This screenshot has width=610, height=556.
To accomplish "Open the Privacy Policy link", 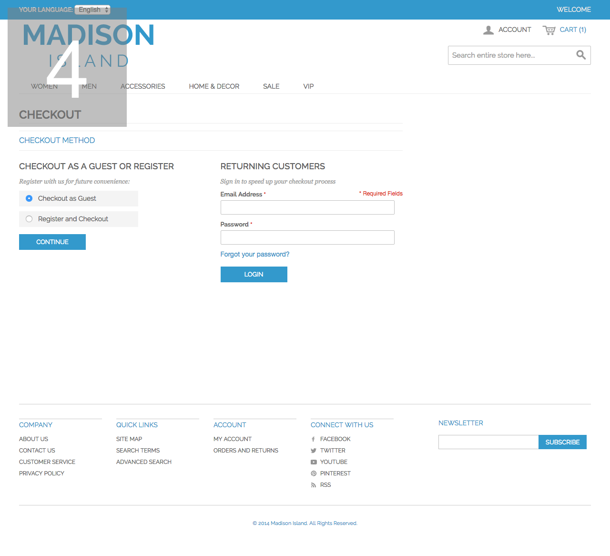I will tap(41, 474).
